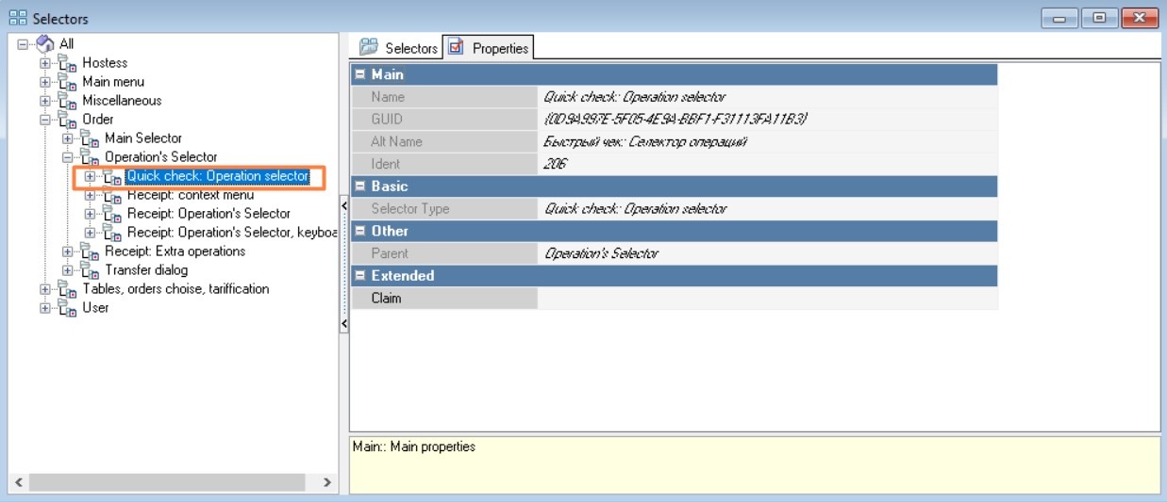Screen dimensions: 1167x502
Task: Expand Tables, orders choise, tariffication node
Action: coord(44,289)
